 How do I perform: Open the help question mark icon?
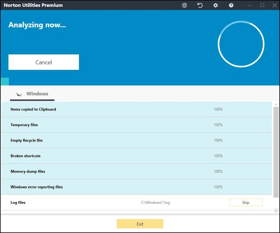[231, 5]
